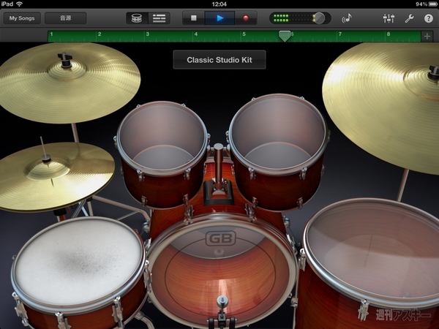The image size is (439, 329).
Task: Jump to bar 4 on ruler
Action: pos(196,34)
